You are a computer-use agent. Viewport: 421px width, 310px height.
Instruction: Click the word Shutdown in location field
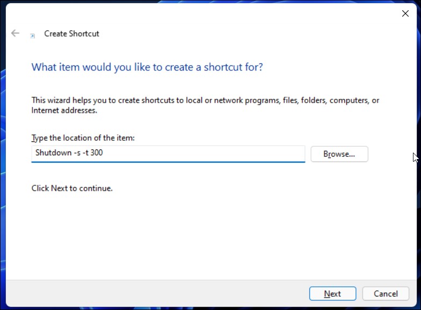pos(54,153)
